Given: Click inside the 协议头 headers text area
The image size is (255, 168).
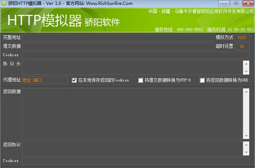Looking at the screenshot, I should [132, 67].
